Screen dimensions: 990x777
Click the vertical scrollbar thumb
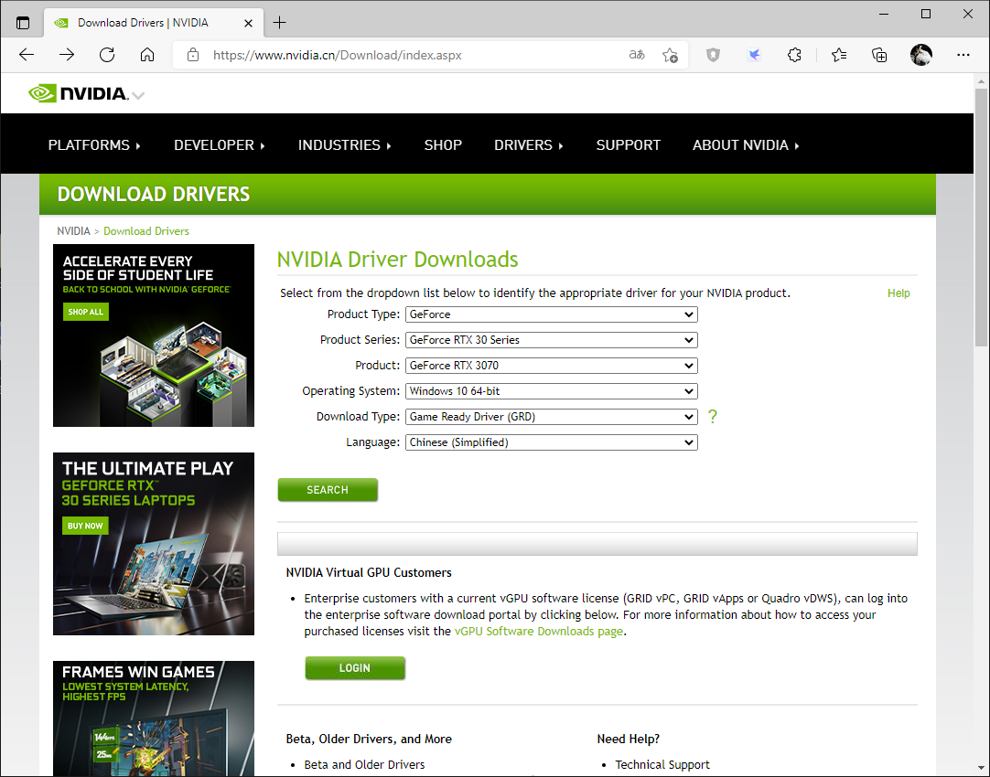click(981, 217)
